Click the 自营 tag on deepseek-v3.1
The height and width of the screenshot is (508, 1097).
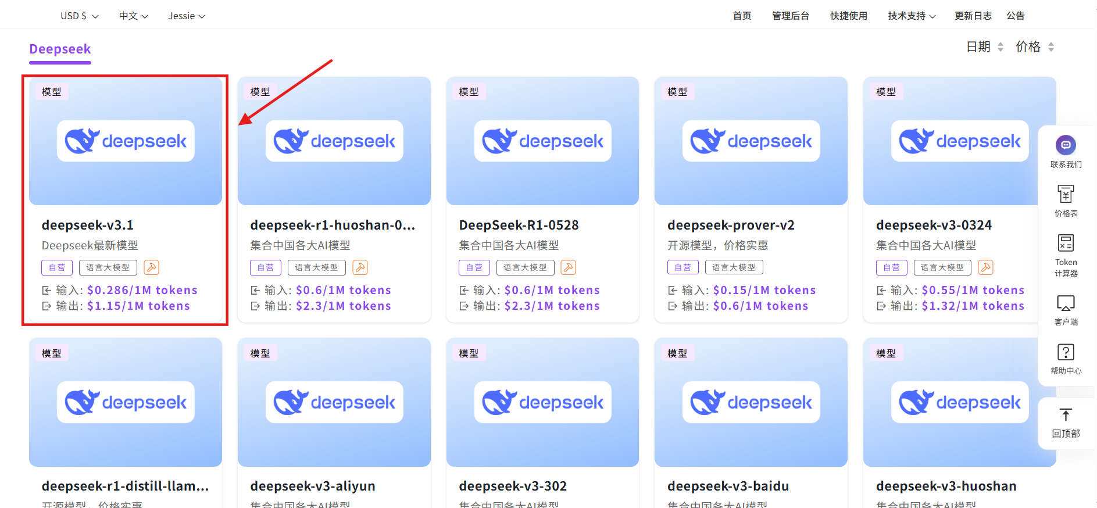[57, 267]
